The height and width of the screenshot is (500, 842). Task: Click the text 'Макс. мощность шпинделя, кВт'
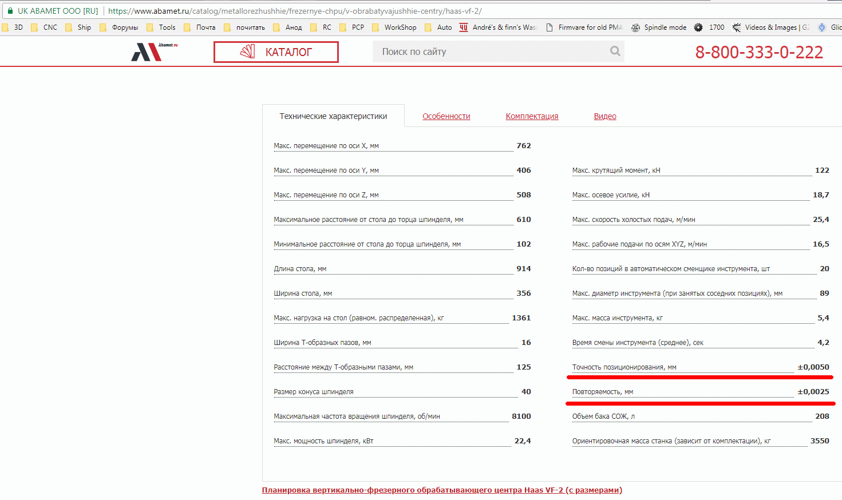click(323, 441)
